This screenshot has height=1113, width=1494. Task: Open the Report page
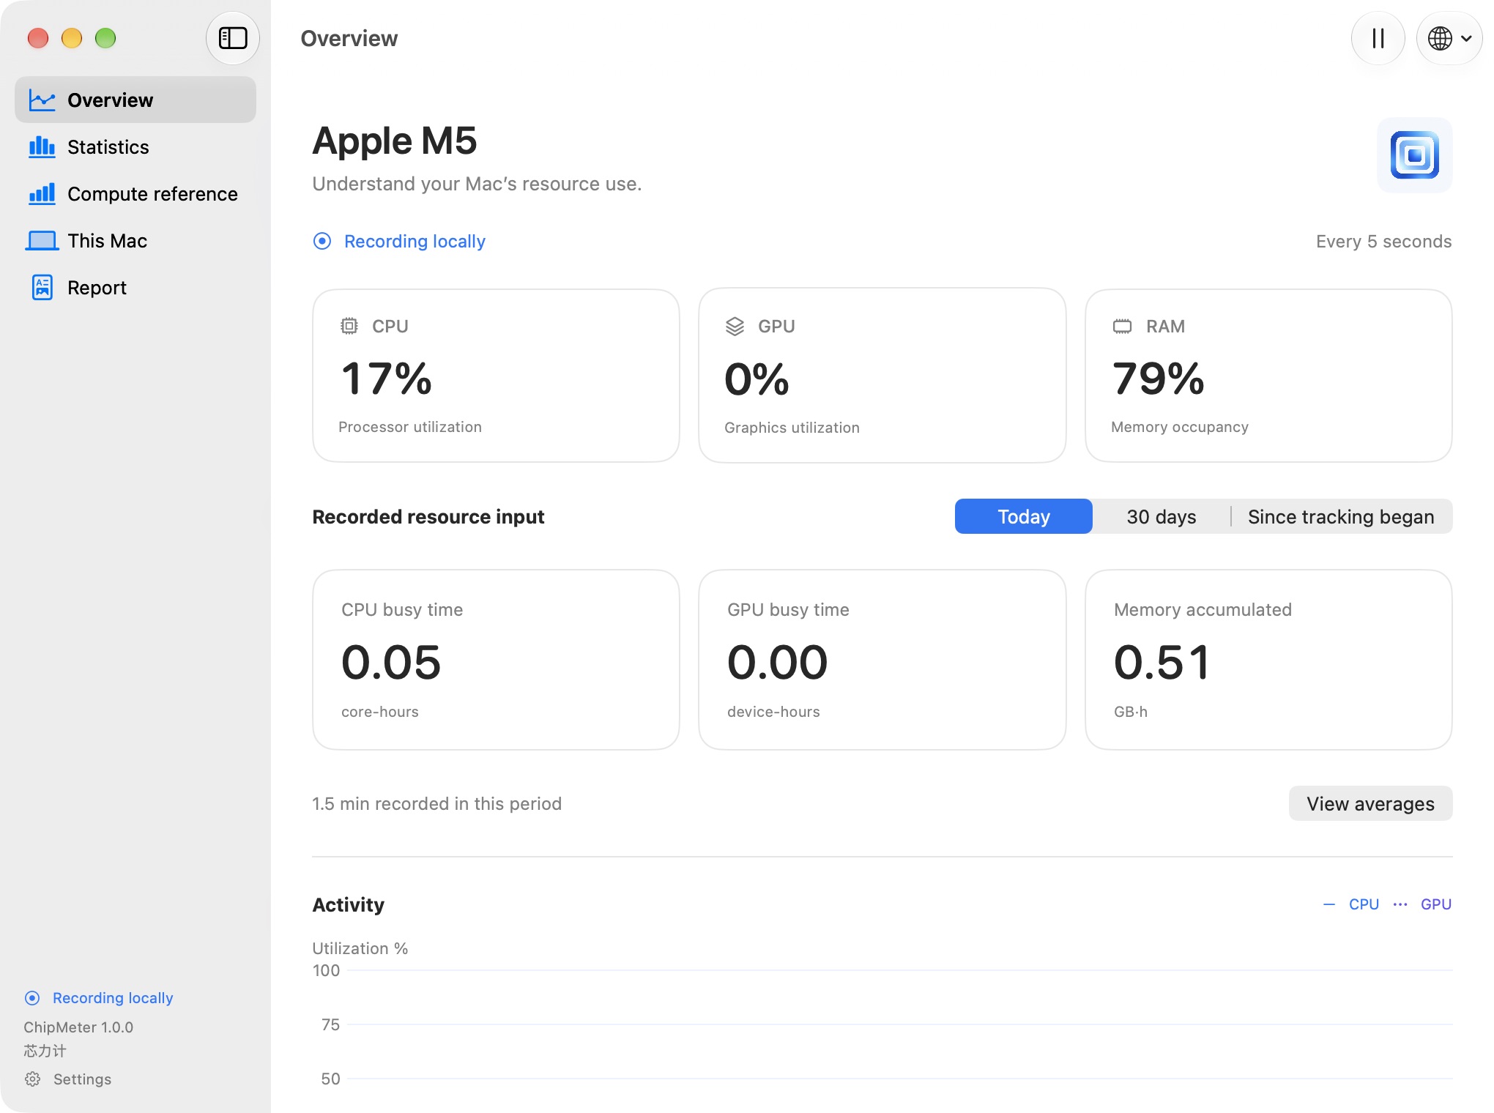point(135,287)
